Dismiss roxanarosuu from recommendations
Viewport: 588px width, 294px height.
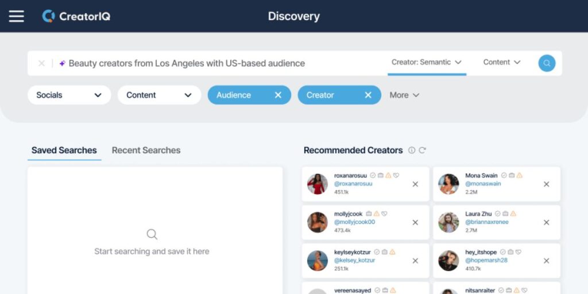(x=415, y=184)
